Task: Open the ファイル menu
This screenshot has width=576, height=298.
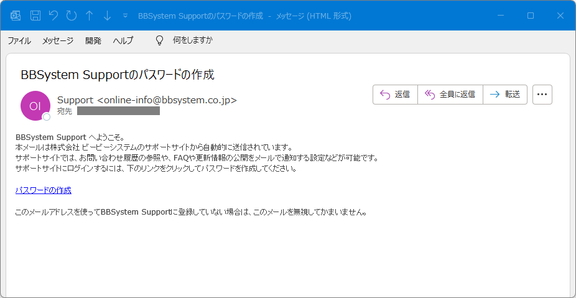Action: click(x=19, y=40)
